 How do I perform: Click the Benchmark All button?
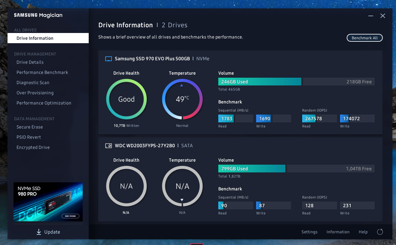coord(365,38)
